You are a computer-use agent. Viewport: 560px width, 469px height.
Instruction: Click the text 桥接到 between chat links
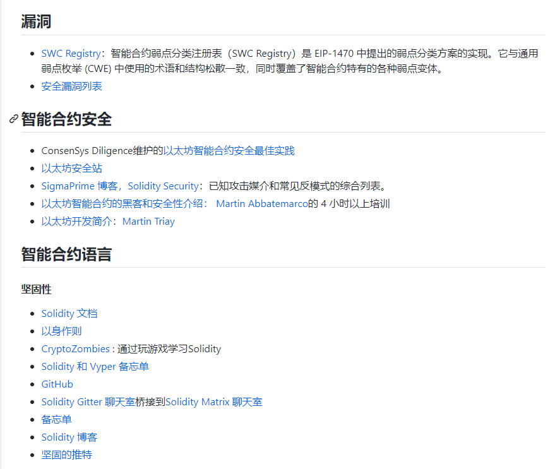(x=150, y=402)
